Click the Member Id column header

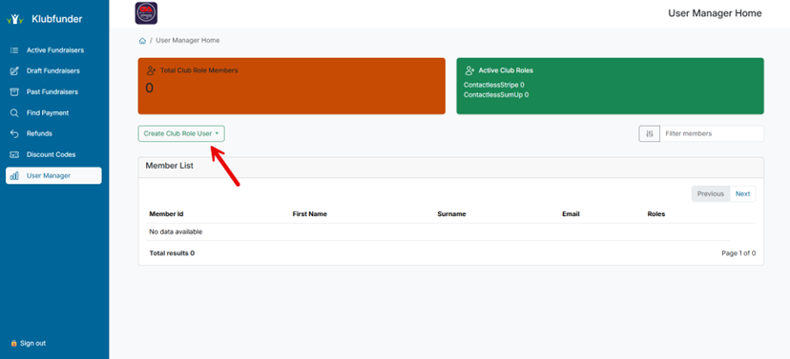[166, 214]
